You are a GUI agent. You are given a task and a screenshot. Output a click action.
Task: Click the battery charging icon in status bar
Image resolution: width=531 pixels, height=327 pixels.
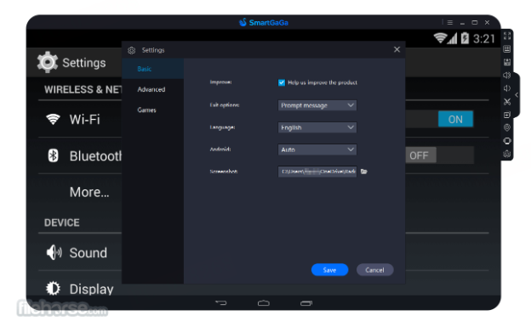point(465,38)
